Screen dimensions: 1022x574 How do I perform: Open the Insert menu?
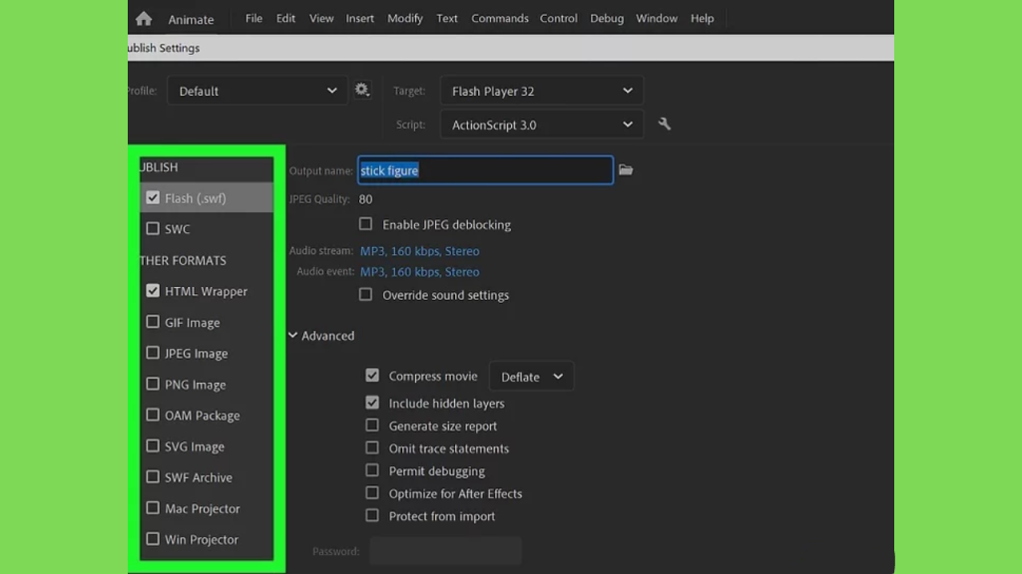click(359, 18)
